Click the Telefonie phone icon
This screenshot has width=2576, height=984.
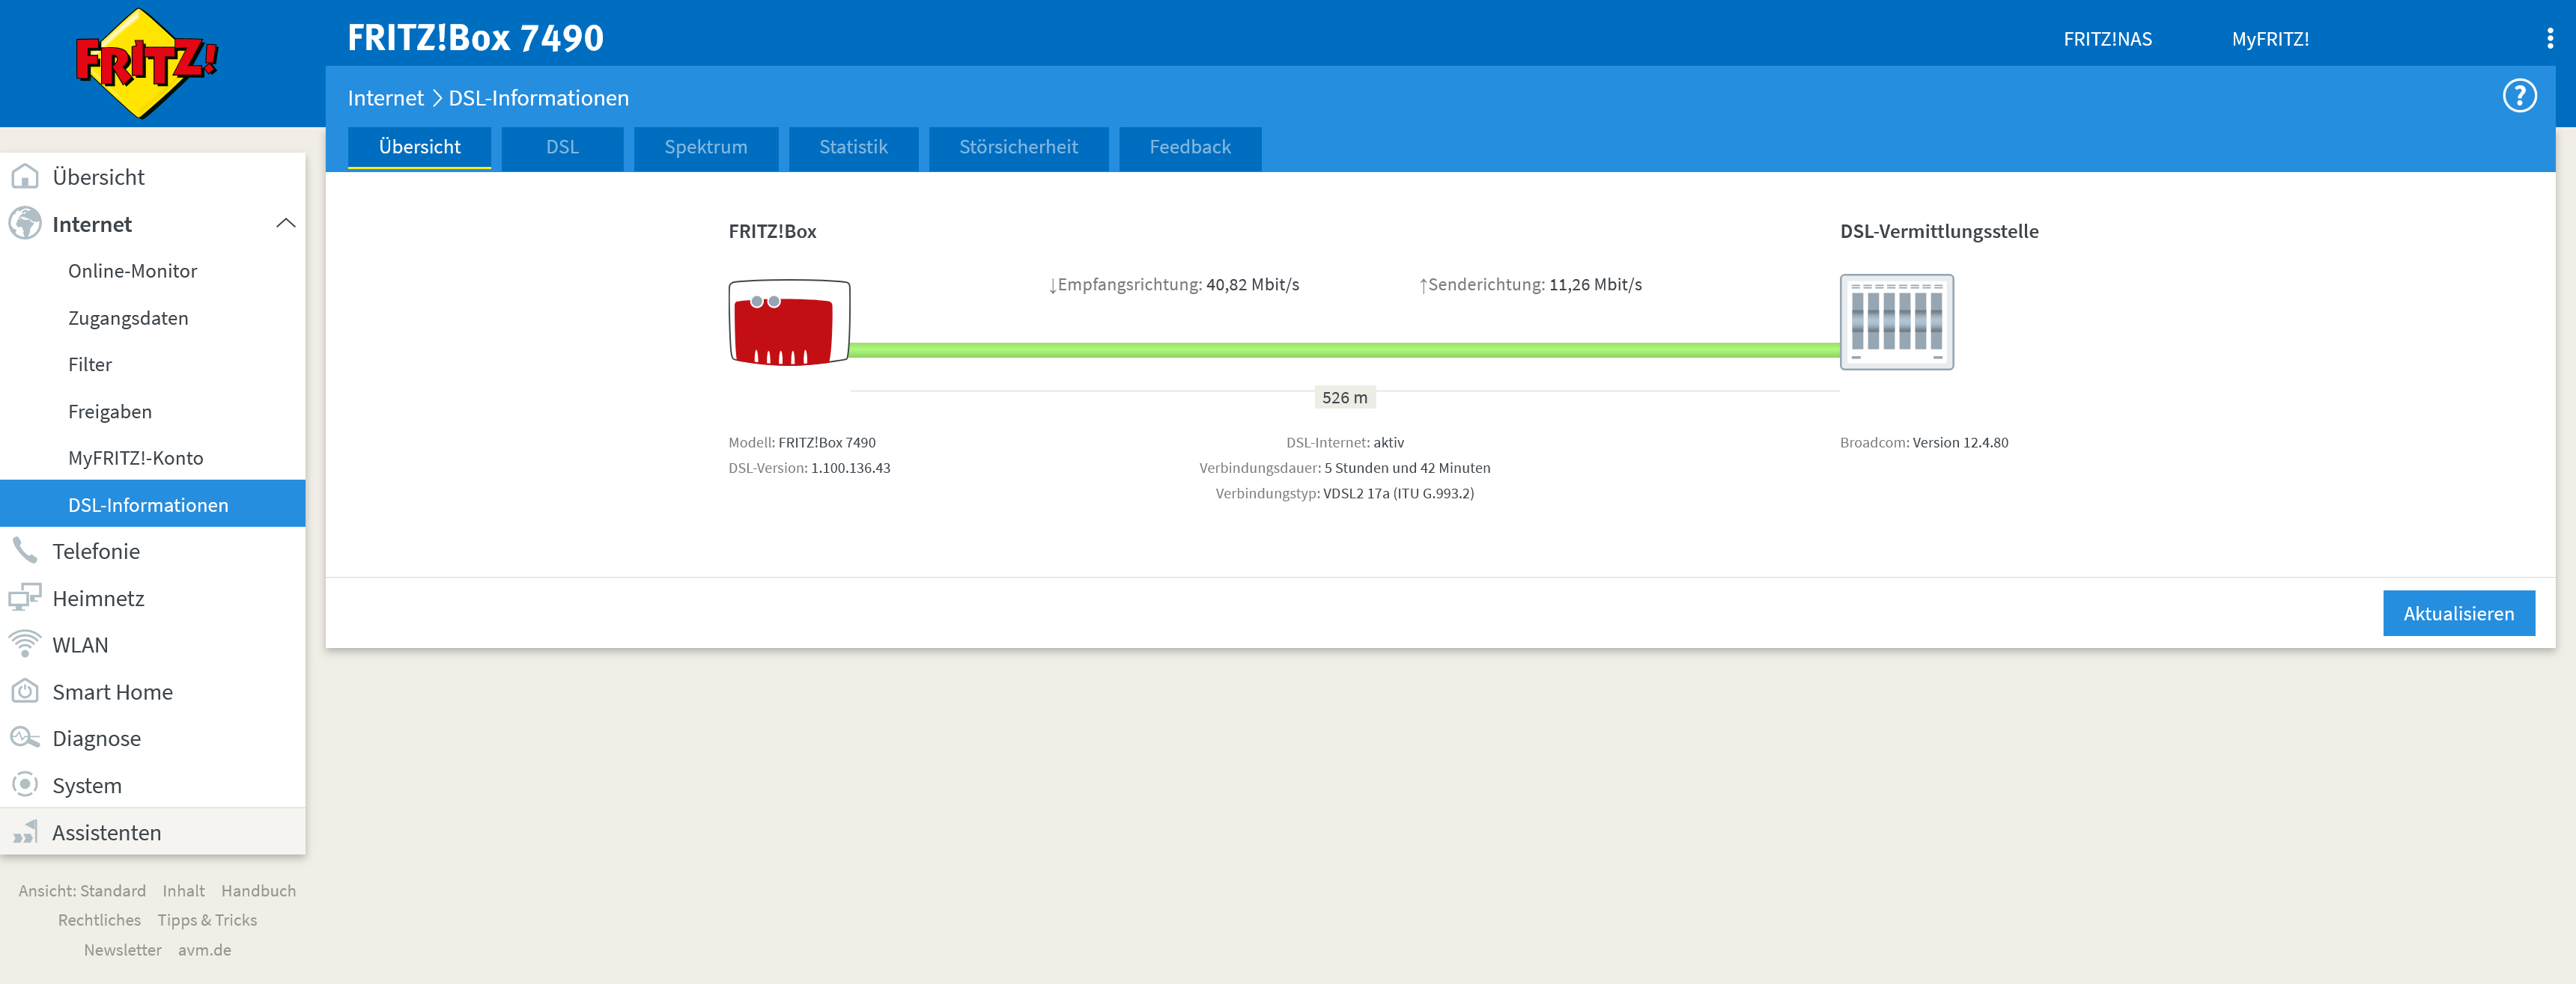pos(25,551)
